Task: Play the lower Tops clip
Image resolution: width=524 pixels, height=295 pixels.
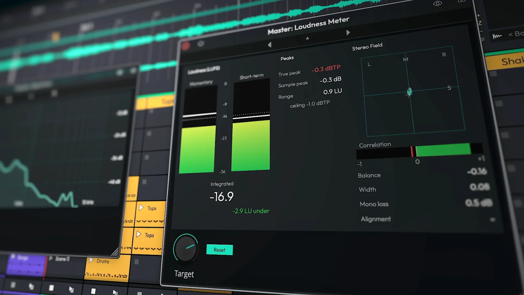Action: tap(139, 234)
